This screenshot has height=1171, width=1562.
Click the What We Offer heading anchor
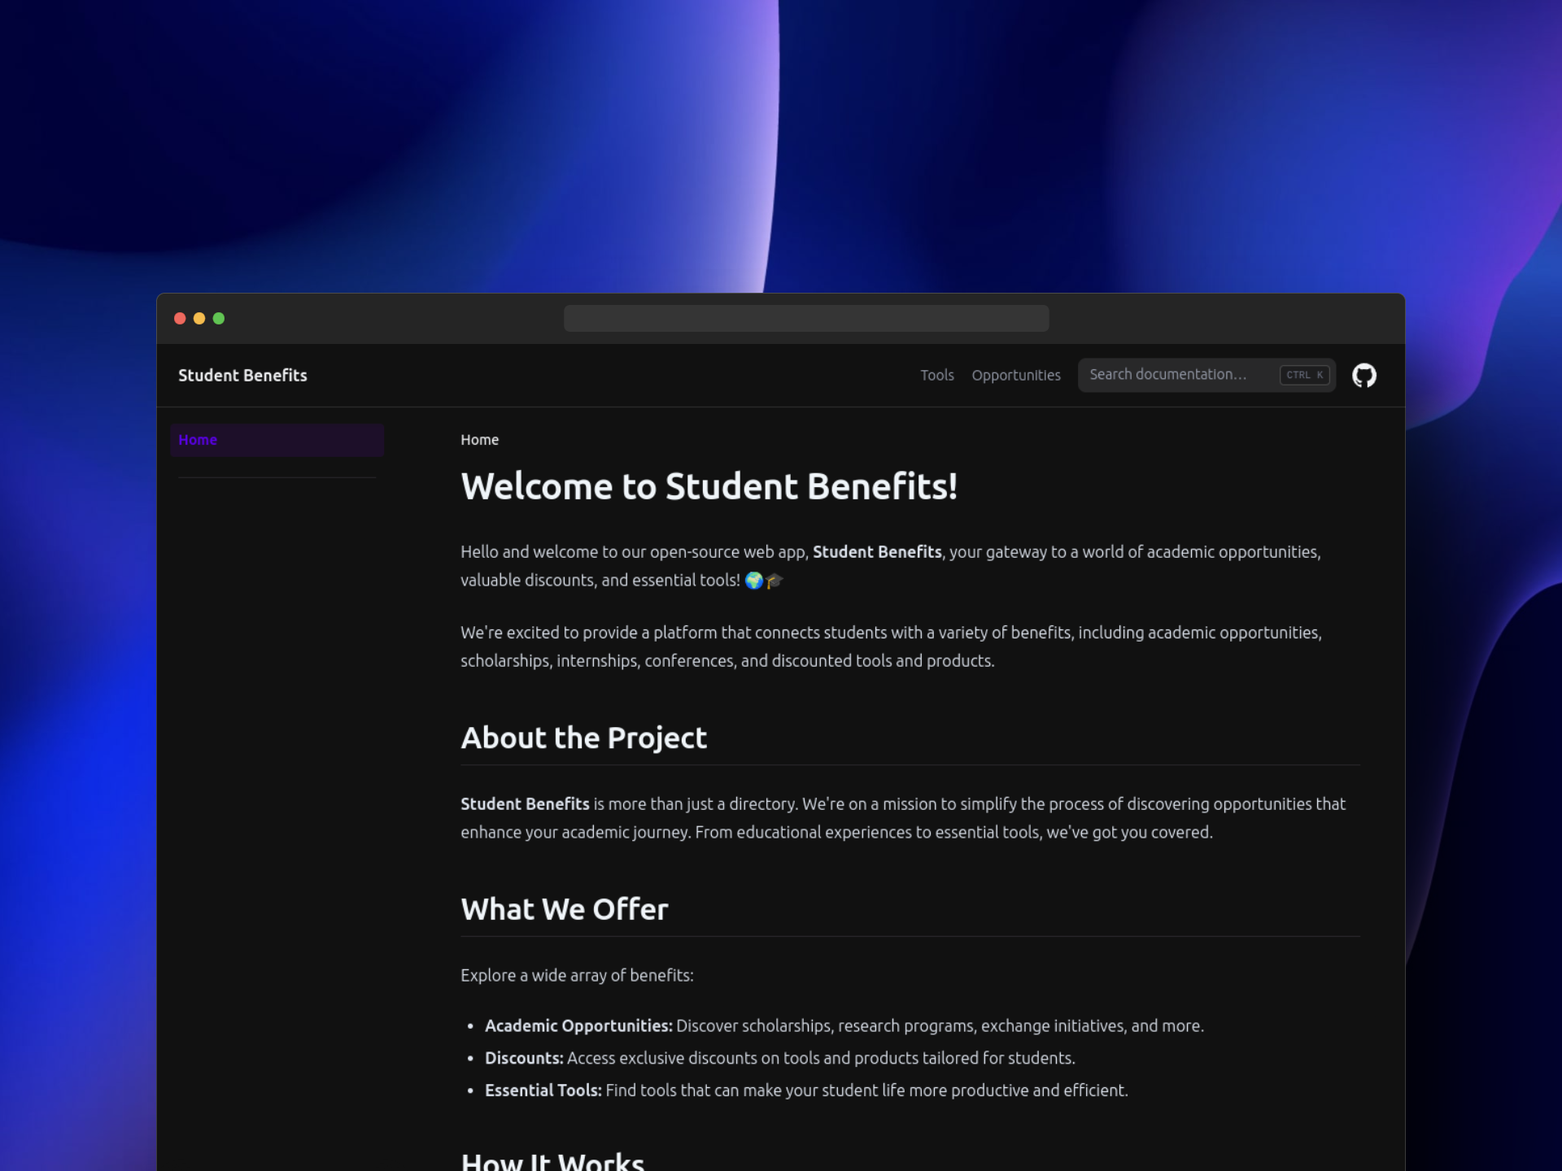(565, 909)
